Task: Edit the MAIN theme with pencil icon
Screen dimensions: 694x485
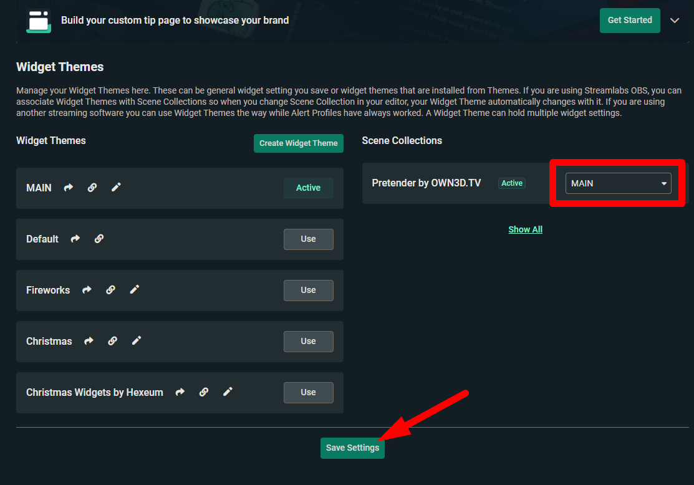Action: coord(116,188)
